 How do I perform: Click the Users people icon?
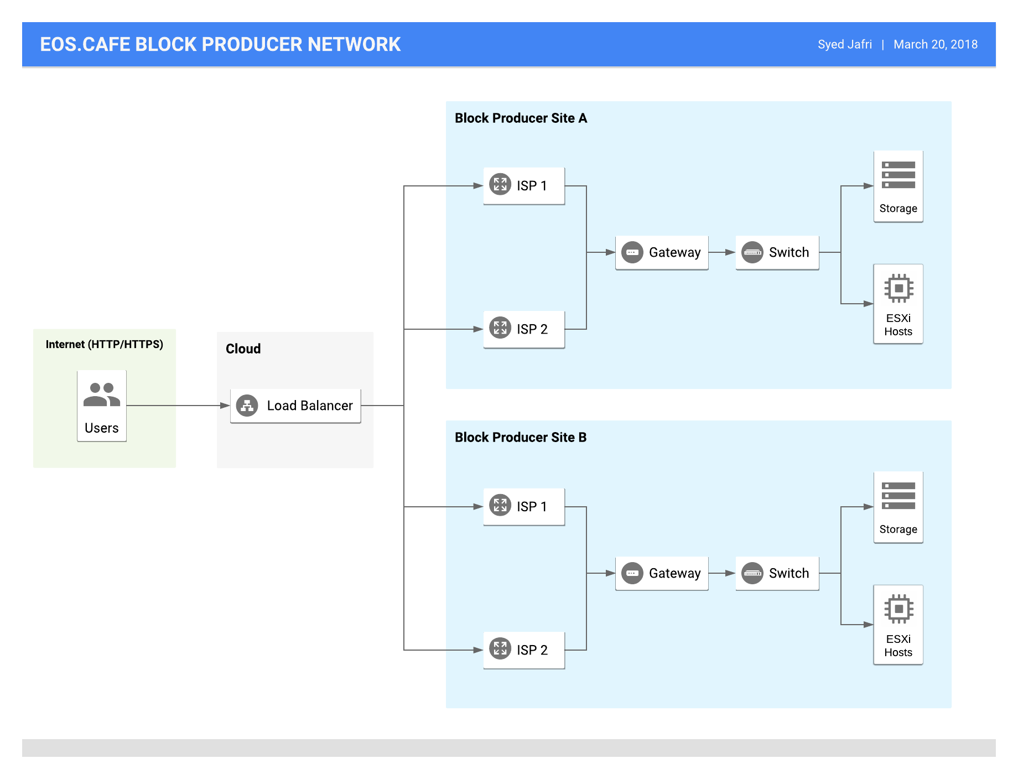[102, 395]
